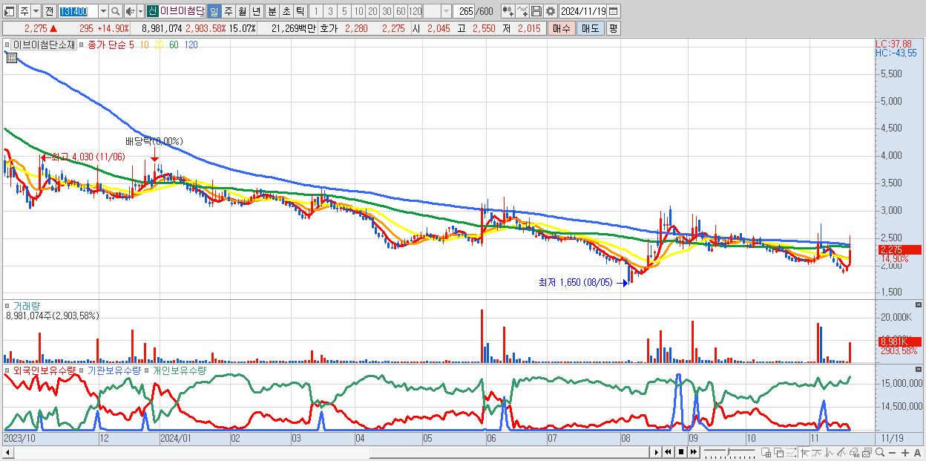
Task: Click the overlapping windows icon in bottom toolbar
Action: [778, 452]
